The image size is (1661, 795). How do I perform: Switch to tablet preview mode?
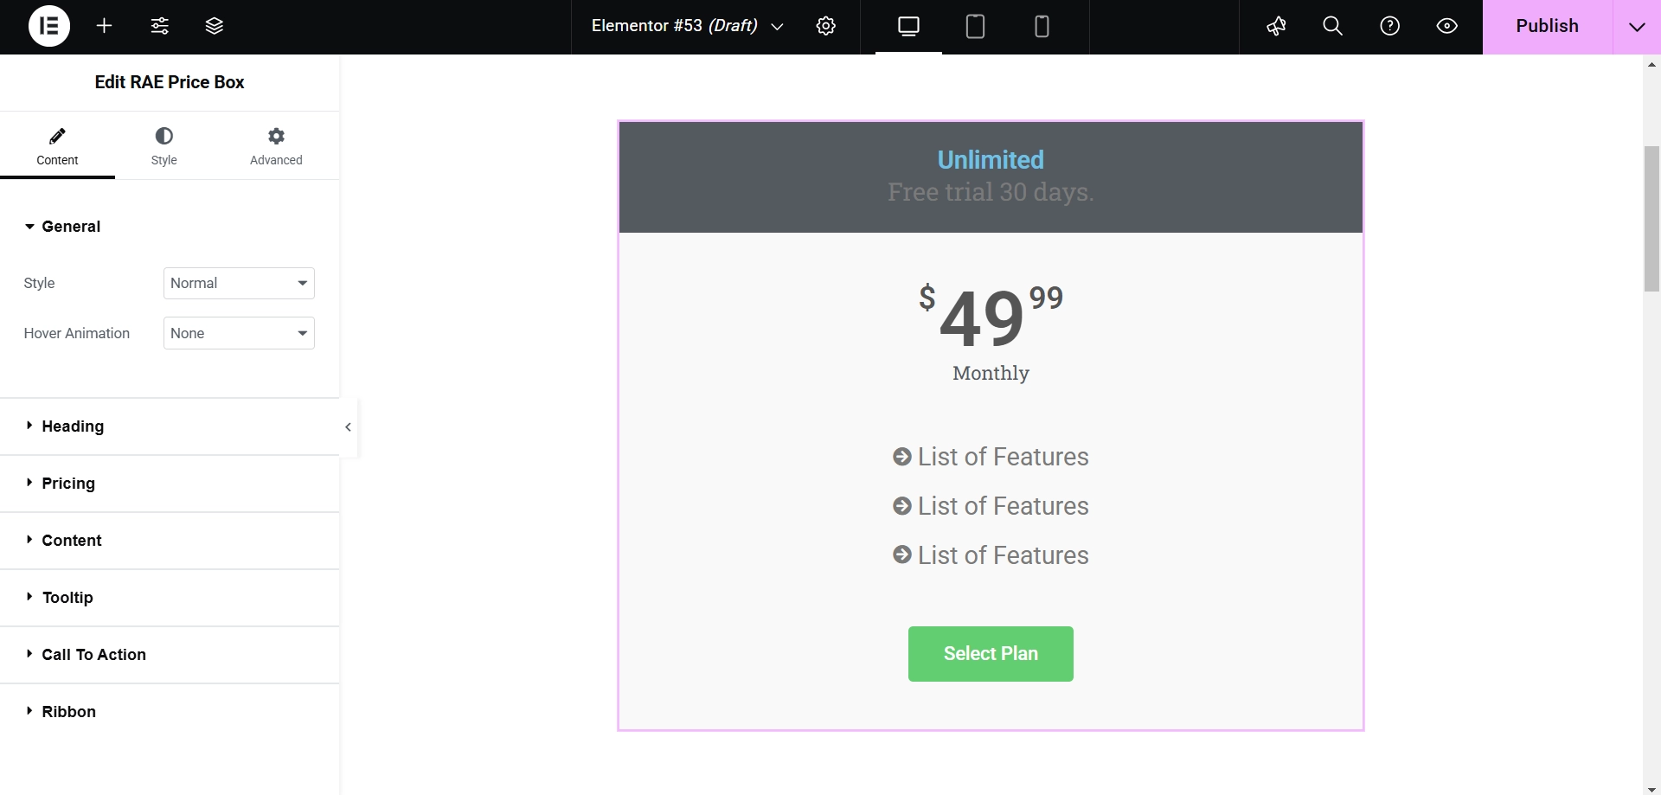pos(975,26)
